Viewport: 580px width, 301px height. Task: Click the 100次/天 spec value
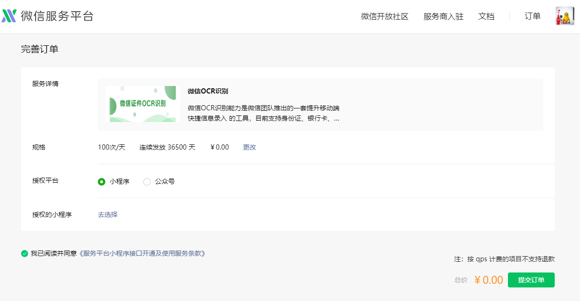point(111,147)
